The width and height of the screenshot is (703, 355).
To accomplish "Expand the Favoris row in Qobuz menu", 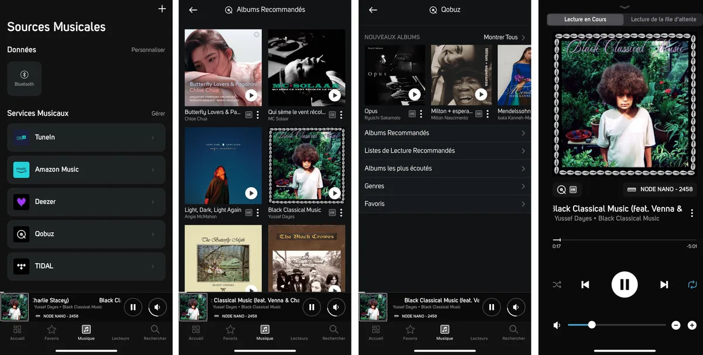I will (x=445, y=204).
